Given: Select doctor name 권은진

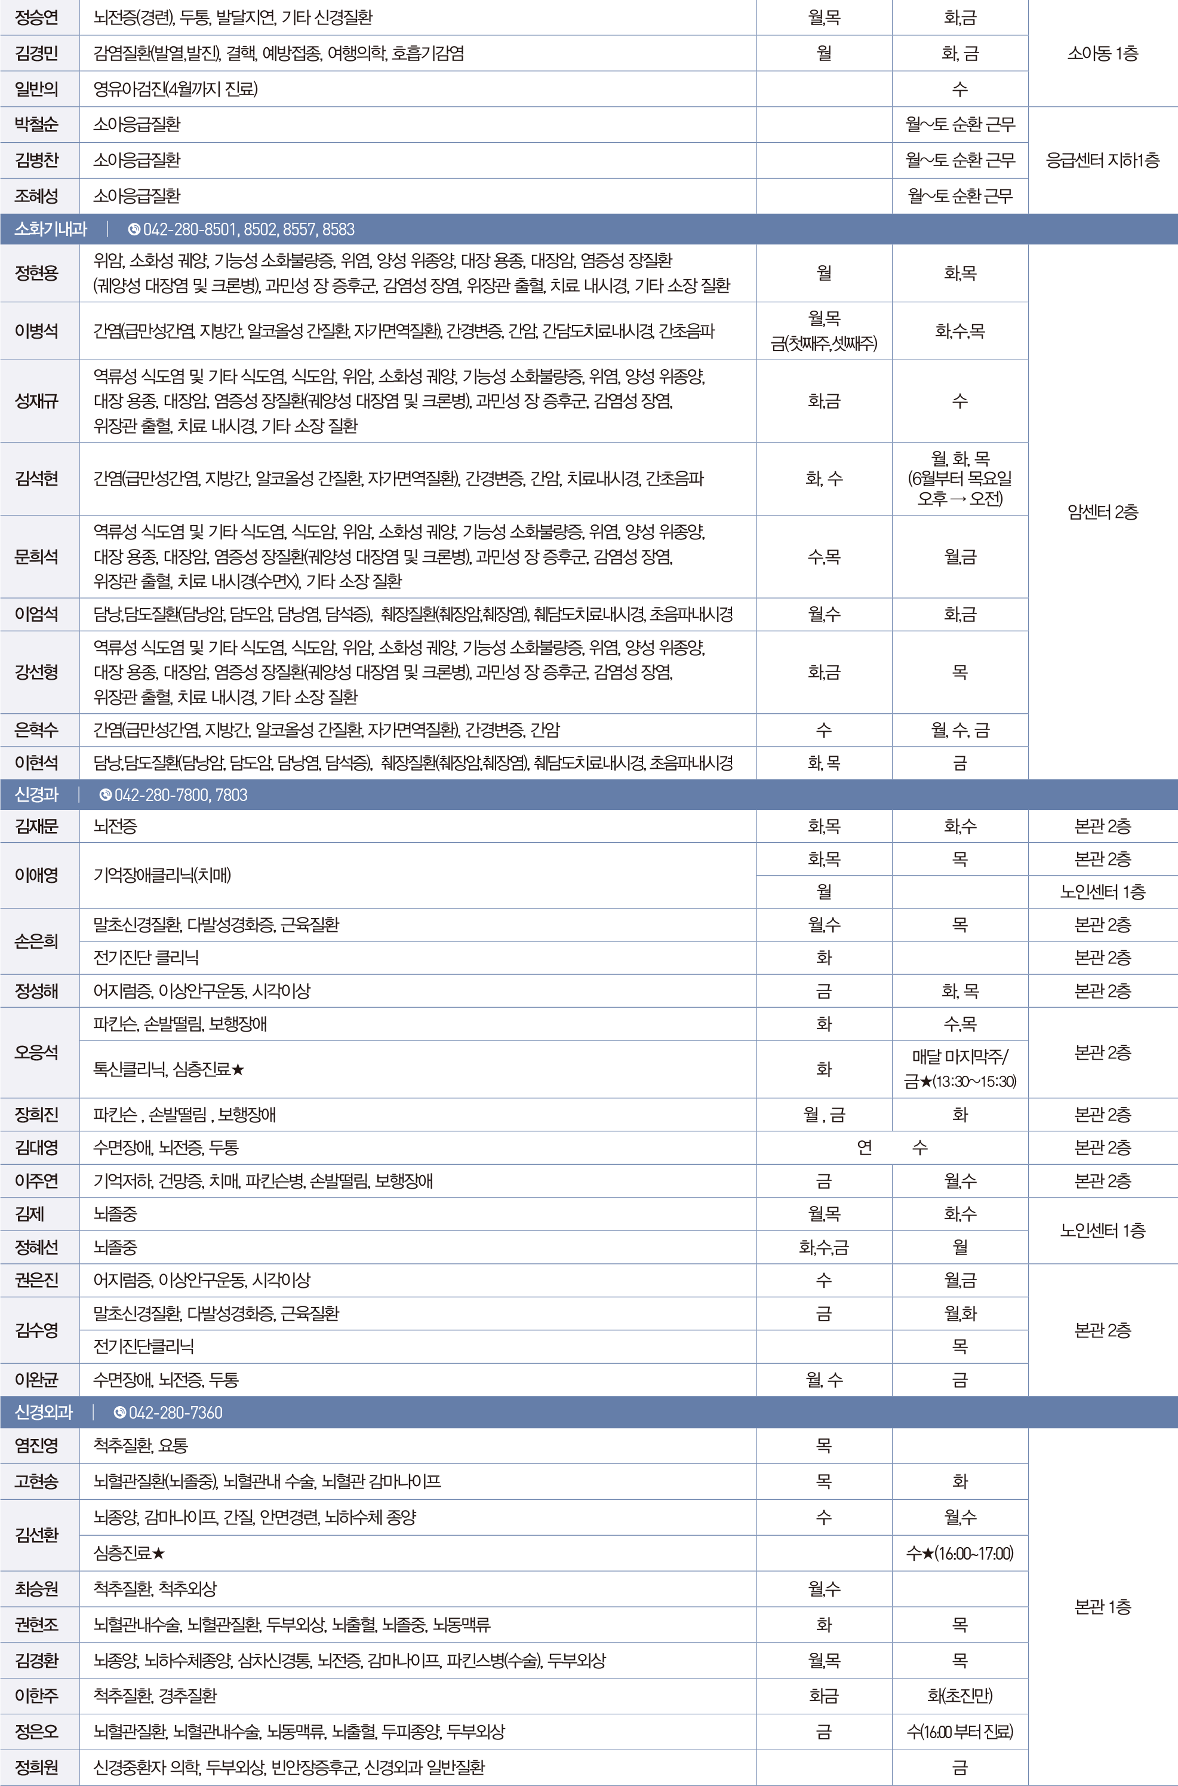Looking at the screenshot, I should pos(37,1280).
